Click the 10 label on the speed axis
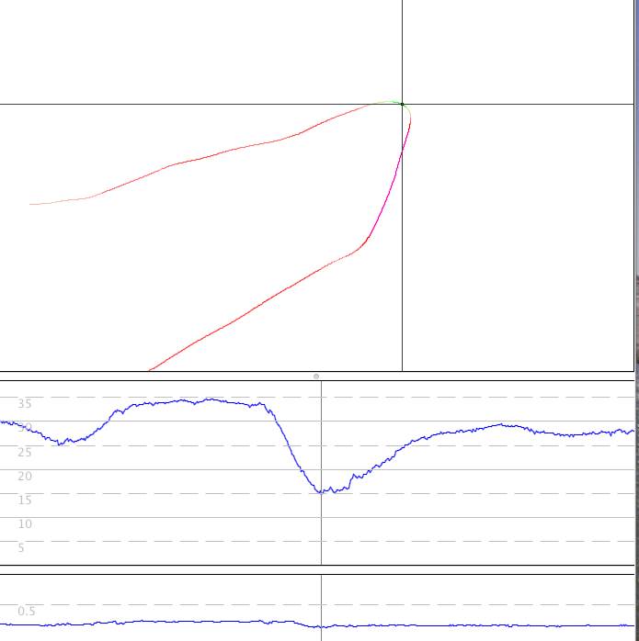The height and width of the screenshot is (641, 639). tap(25, 523)
